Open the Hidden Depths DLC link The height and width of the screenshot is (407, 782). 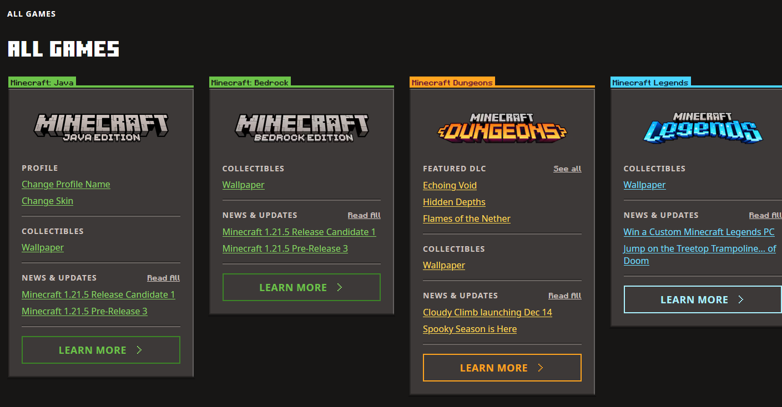[x=454, y=202]
